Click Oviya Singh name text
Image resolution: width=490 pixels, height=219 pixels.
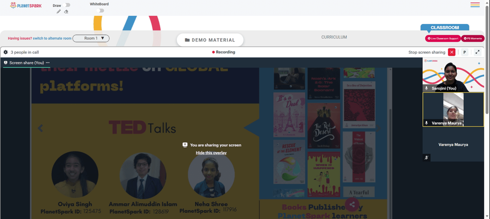point(75,204)
